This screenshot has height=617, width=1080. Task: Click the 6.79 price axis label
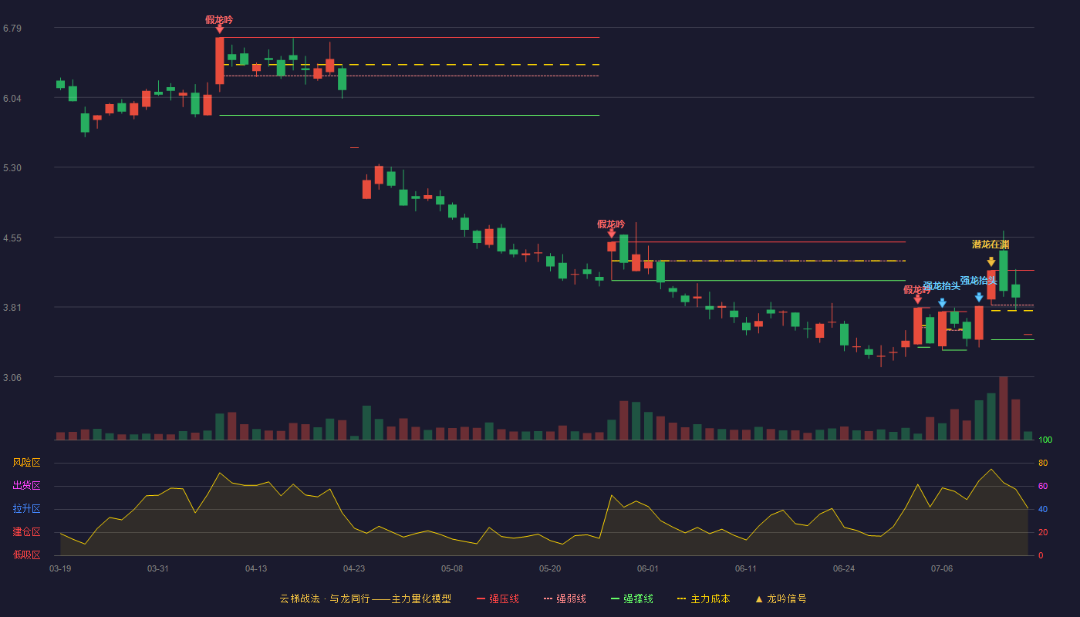coord(12,29)
